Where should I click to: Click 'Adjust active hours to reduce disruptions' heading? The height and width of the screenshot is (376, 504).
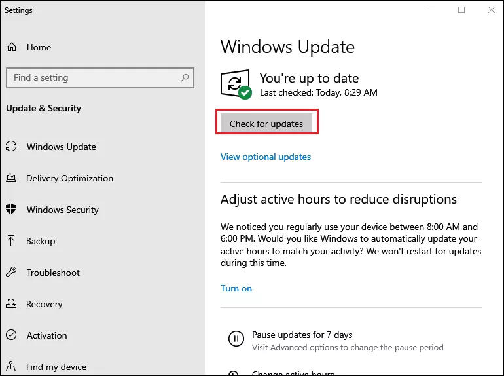point(338,199)
